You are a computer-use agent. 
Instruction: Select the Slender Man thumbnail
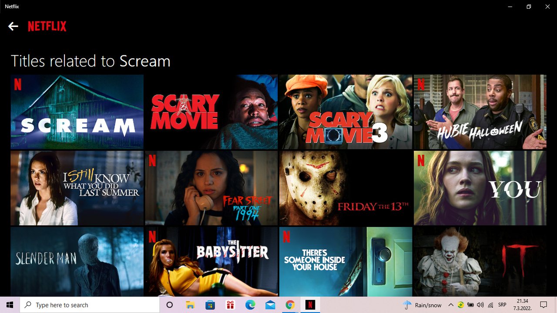pos(77,262)
